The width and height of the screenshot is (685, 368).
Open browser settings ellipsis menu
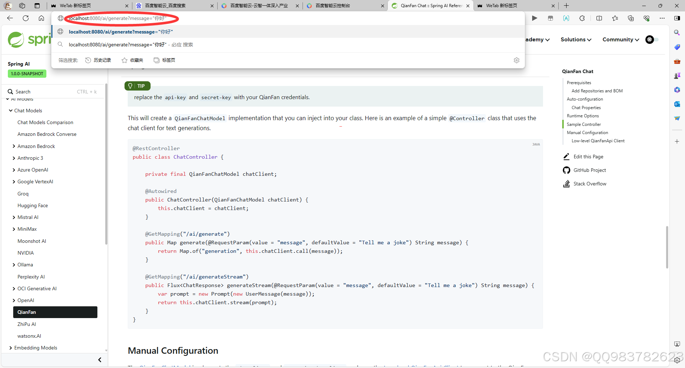pyautogui.click(x=662, y=18)
